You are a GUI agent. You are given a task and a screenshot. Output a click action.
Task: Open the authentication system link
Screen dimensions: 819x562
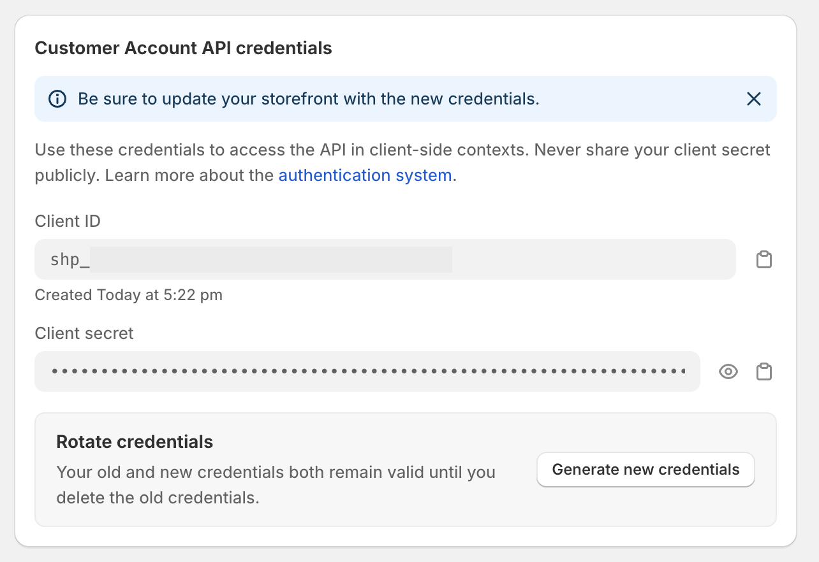tap(367, 175)
